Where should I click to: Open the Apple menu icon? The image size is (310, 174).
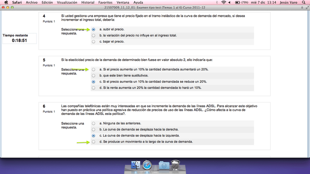pyautogui.click(x=6, y=3)
